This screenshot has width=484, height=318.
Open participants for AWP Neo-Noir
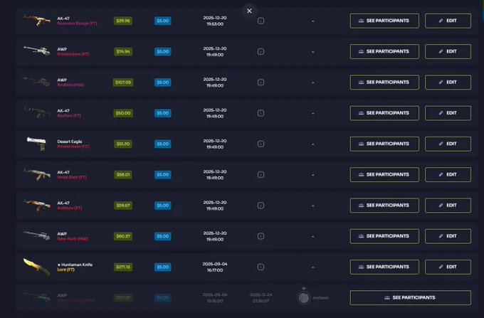pyautogui.click(x=384, y=236)
